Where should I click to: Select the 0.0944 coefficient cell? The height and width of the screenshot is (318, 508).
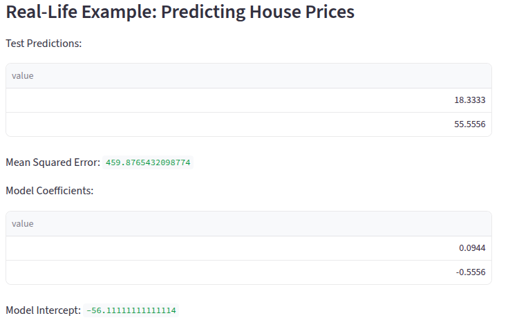pos(472,248)
